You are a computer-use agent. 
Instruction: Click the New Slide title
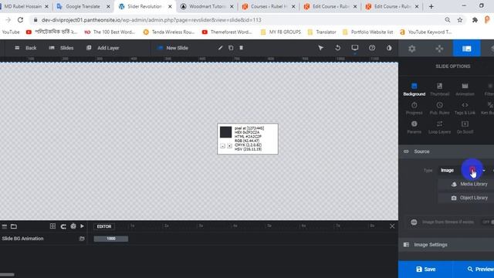click(177, 48)
